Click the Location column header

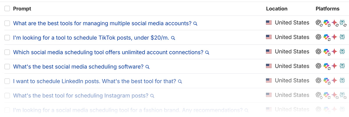277,9
